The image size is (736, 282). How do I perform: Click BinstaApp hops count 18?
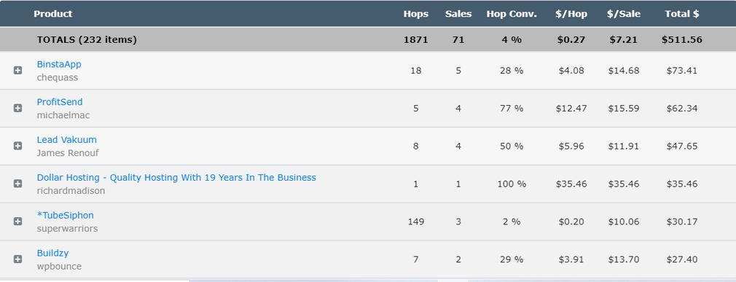click(416, 71)
